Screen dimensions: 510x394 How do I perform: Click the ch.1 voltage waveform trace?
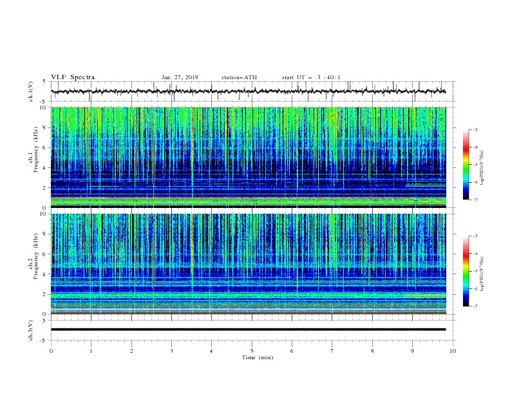(x=248, y=91)
